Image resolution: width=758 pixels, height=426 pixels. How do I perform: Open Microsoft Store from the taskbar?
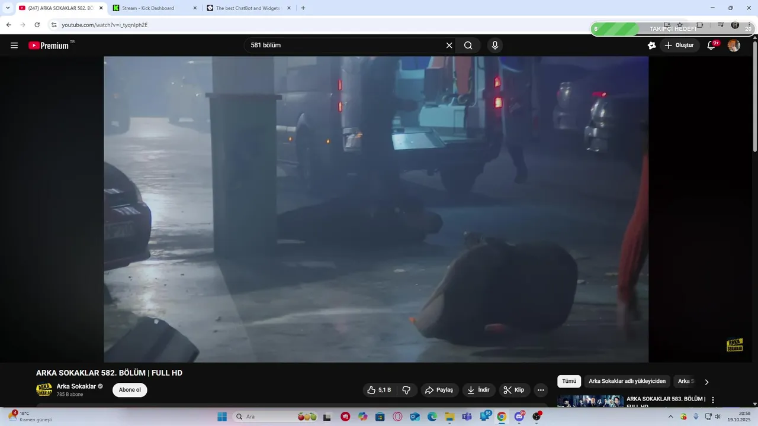(x=380, y=417)
